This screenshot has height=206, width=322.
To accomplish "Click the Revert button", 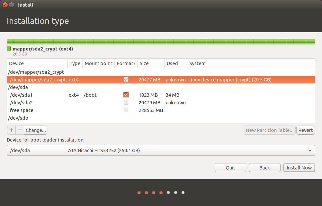I will (x=305, y=130).
